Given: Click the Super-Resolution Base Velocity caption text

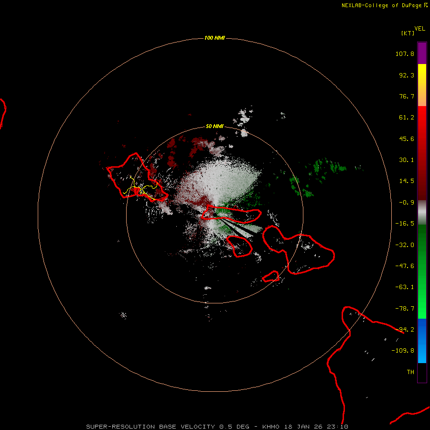Looking at the screenshot, I should click(x=168, y=427).
